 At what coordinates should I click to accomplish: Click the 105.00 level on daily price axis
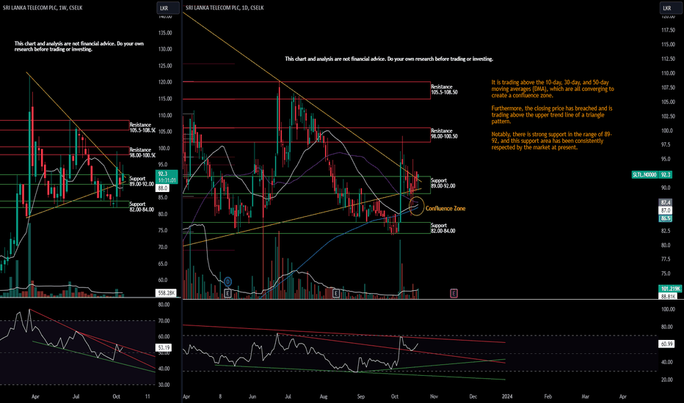point(669,102)
